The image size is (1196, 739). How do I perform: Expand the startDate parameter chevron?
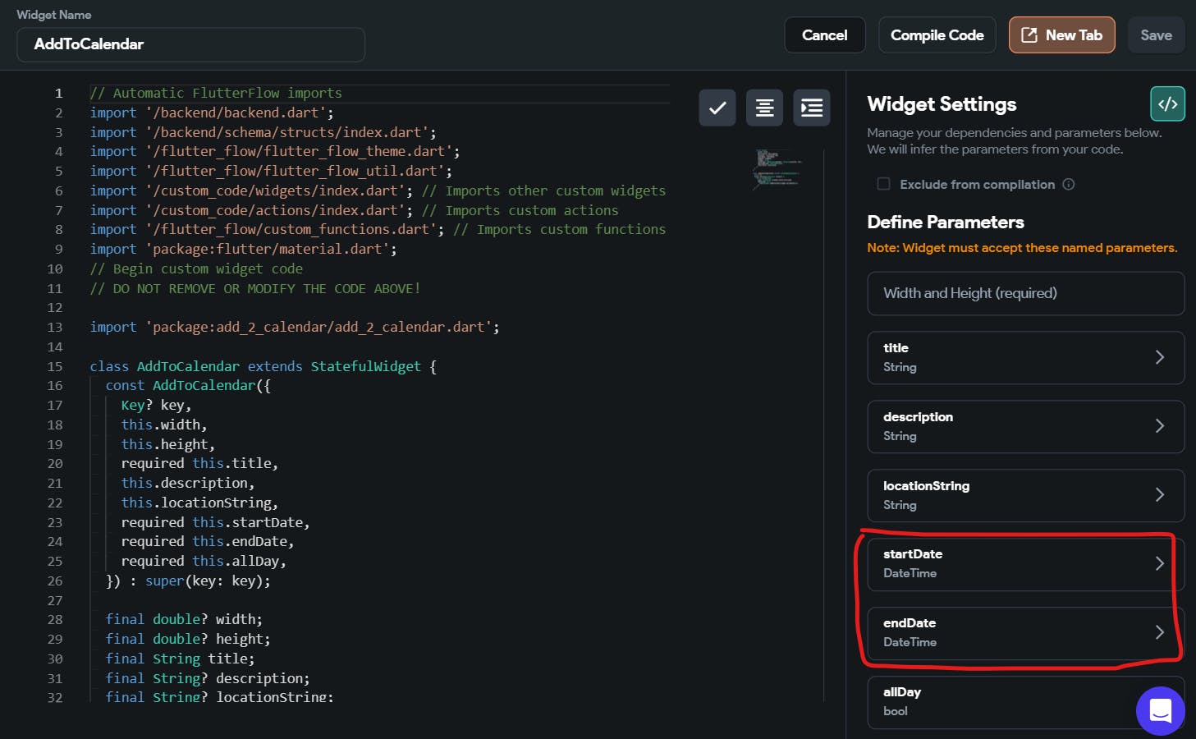point(1159,563)
